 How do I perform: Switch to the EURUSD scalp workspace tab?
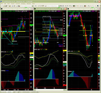tap(35, 92)
